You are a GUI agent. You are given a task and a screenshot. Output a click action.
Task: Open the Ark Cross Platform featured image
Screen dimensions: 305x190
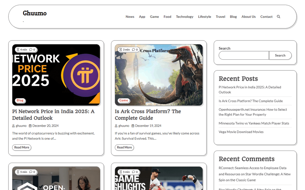tap(159, 75)
